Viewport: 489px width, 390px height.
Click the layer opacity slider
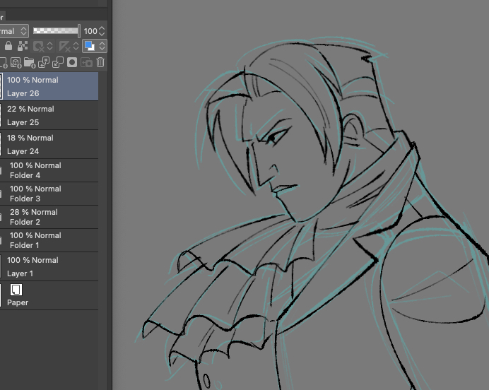[57, 31]
